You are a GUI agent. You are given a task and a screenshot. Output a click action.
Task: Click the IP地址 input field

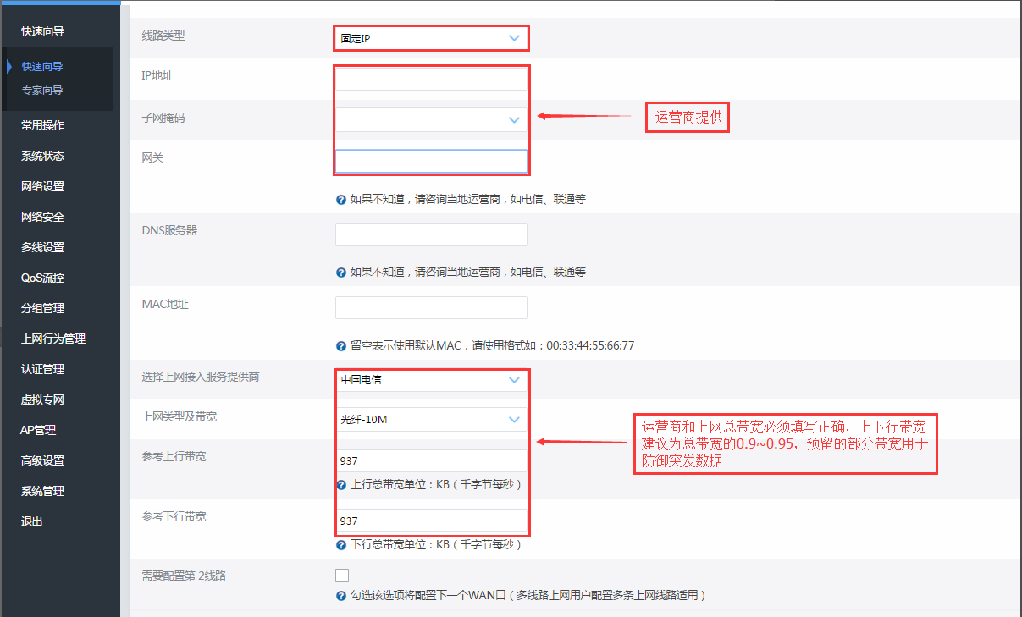coord(430,79)
